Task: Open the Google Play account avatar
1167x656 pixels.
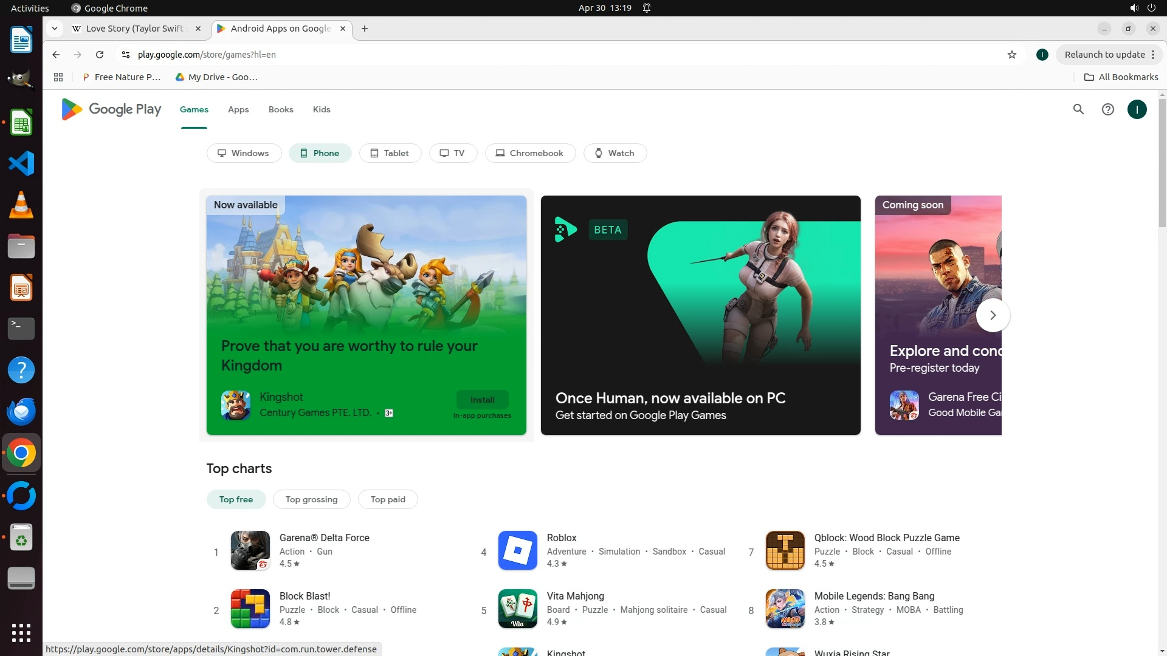Action: [1137, 109]
